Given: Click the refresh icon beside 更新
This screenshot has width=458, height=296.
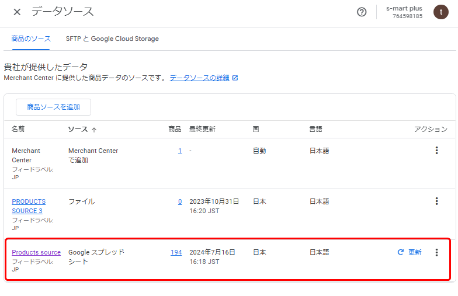Looking at the screenshot, I should [401, 252].
